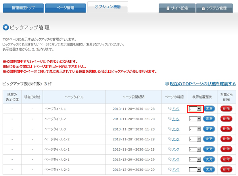Delete ページタイトル2-1 using 削除 button
This screenshot has height=176, width=238.
tap(227, 160)
